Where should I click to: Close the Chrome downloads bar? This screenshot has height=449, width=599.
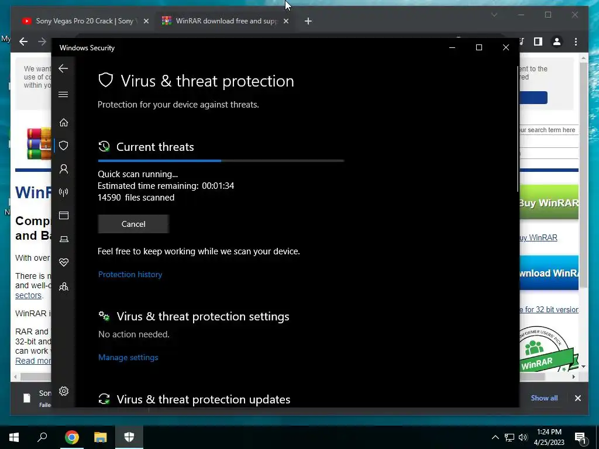[577, 398]
